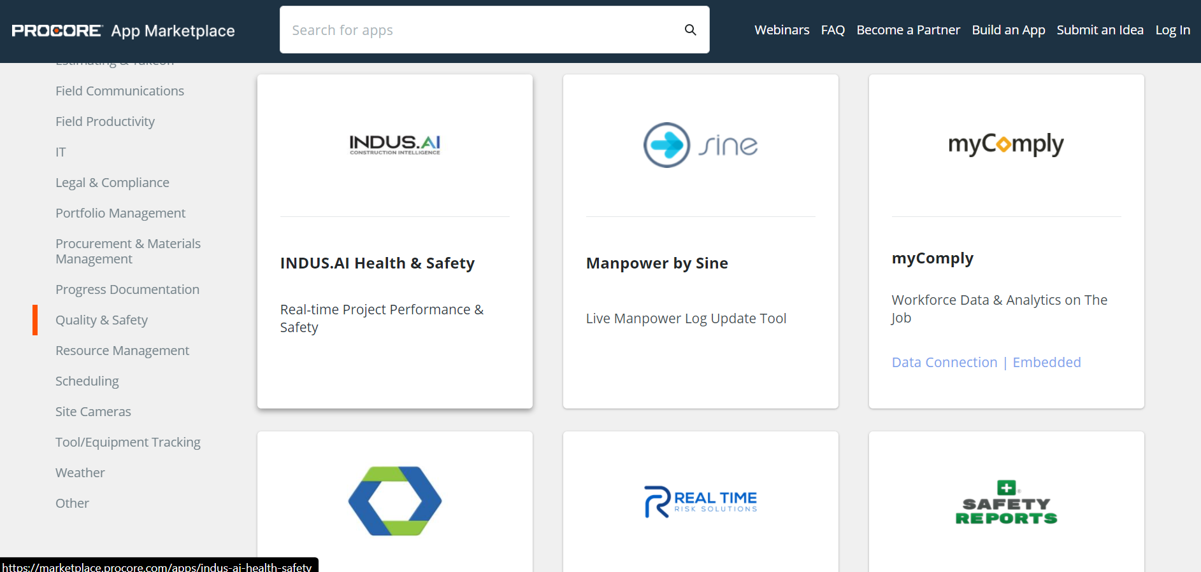Focus the Search for apps field
This screenshot has width=1201, height=572.
(x=481, y=30)
